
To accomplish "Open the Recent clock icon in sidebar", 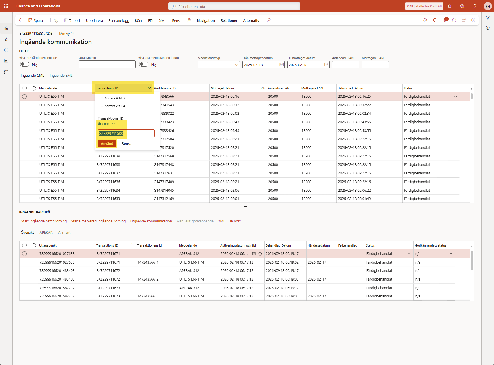I will click(x=6, y=50).
